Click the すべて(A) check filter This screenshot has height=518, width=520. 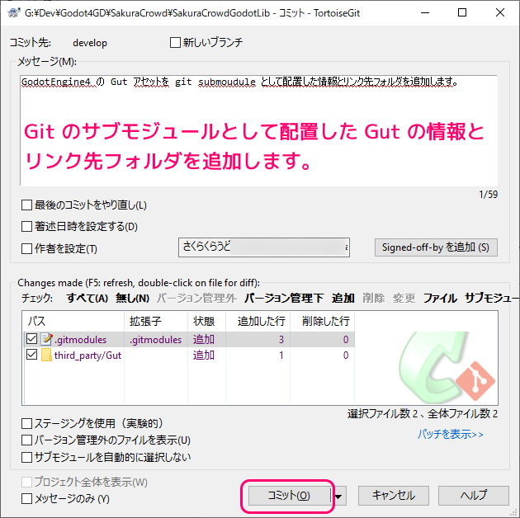point(87,299)
